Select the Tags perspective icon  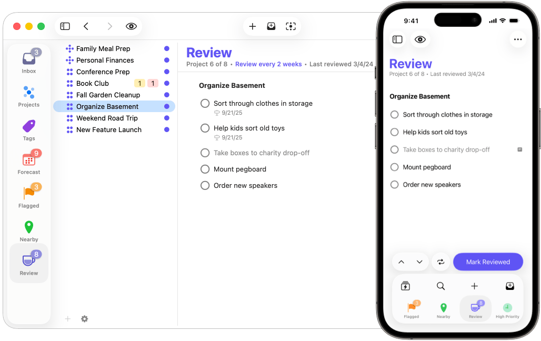tap(28, 126)
